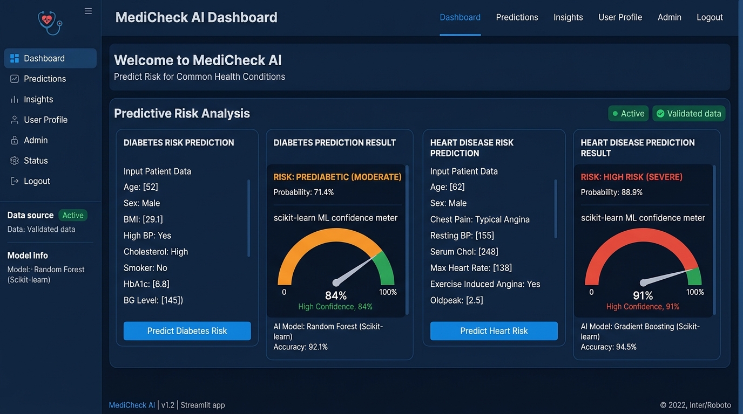
Task: Click the Resting BP [155] field
Action: [462, 236]
